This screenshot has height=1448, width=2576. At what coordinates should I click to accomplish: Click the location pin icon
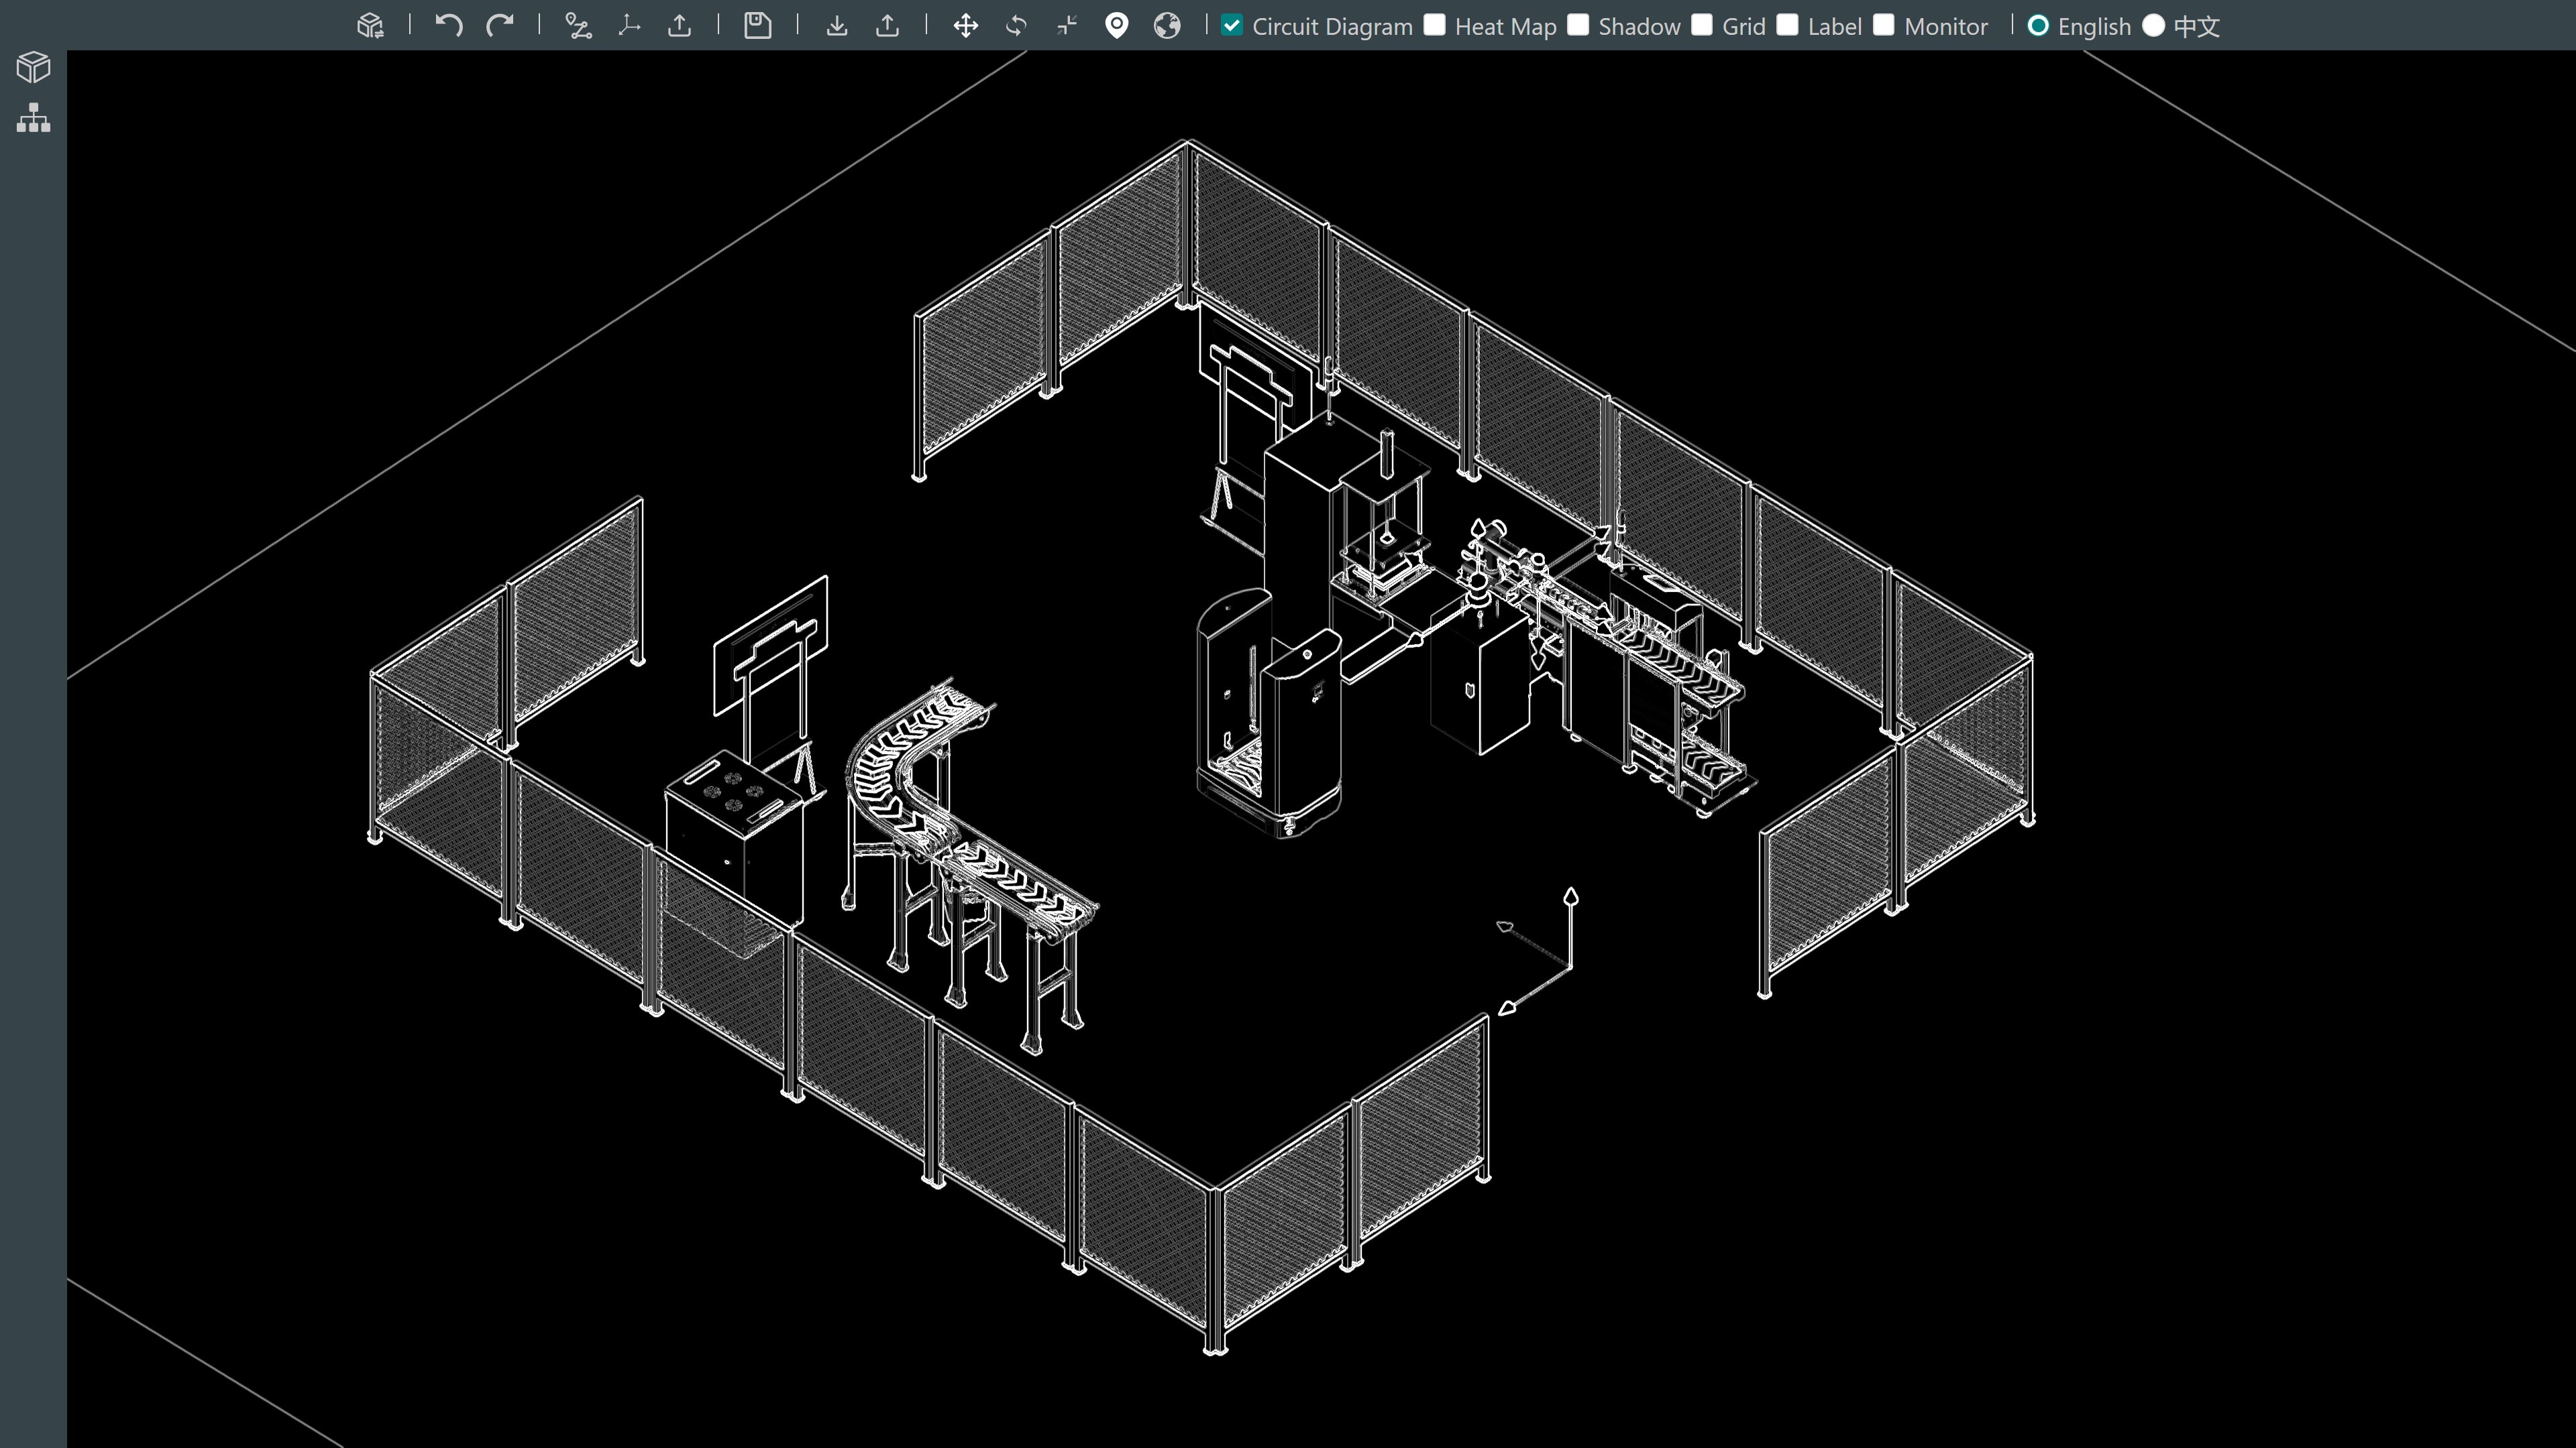click(x=1117, y=26)
